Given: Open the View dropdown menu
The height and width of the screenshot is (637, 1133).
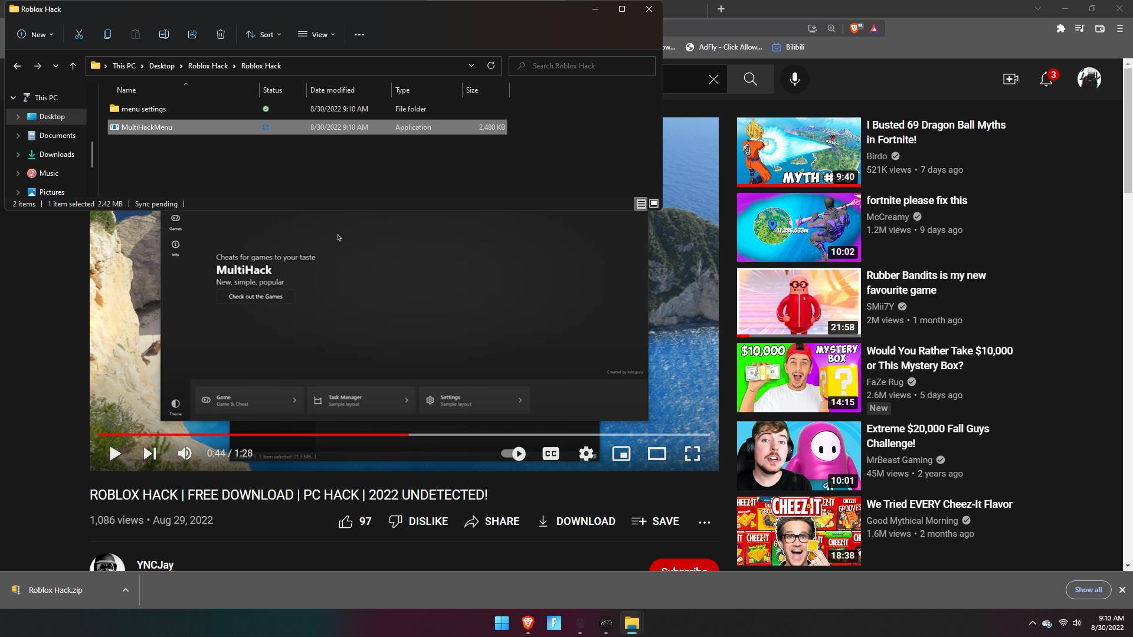Looking at the screenshot, I should pos(317,34).
